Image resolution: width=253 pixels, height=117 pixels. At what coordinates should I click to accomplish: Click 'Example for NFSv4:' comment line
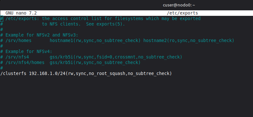(x=29, y=51)
